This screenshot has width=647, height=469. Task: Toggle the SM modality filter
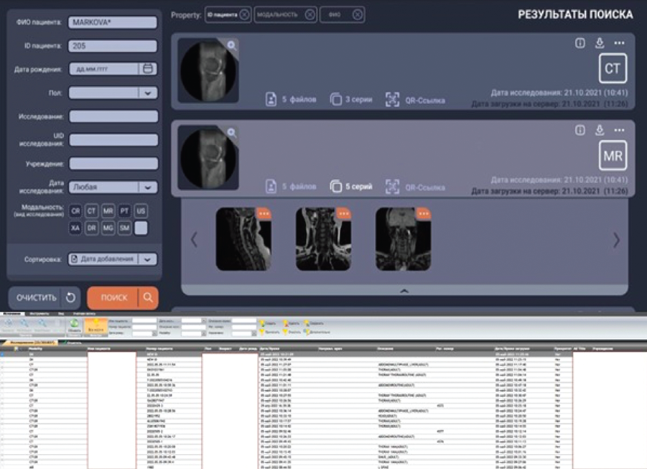[x=125, y=228]
